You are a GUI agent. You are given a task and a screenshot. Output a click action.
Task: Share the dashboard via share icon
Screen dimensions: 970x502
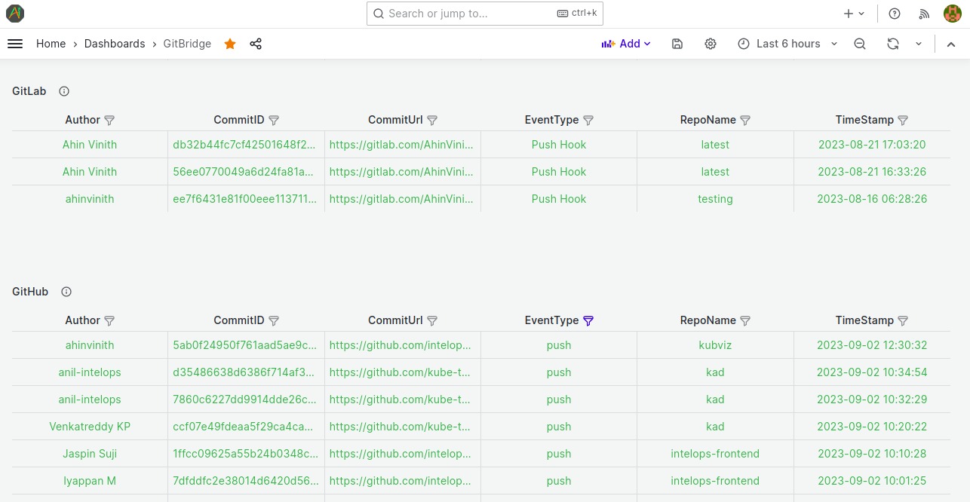coord(256,44)
